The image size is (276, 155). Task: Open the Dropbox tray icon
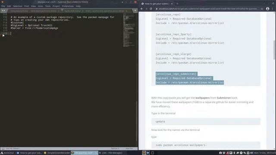tap(224, 153)
